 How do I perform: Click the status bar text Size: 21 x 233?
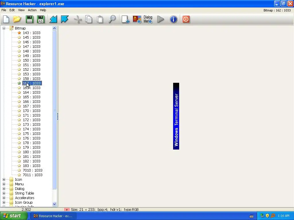[x=83, y=209]
